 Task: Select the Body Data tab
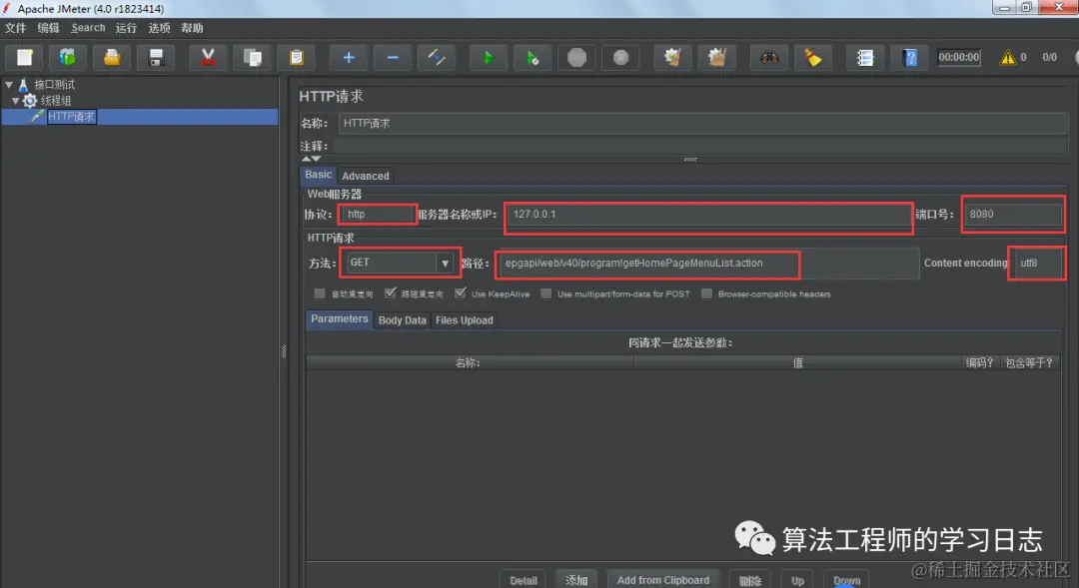(402, 320)
